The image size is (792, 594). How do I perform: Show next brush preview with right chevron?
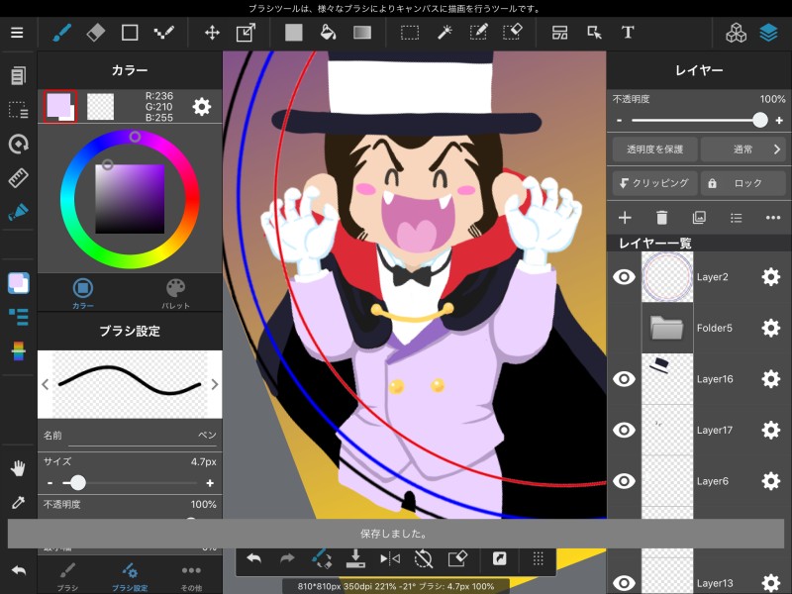coord(215,384)
